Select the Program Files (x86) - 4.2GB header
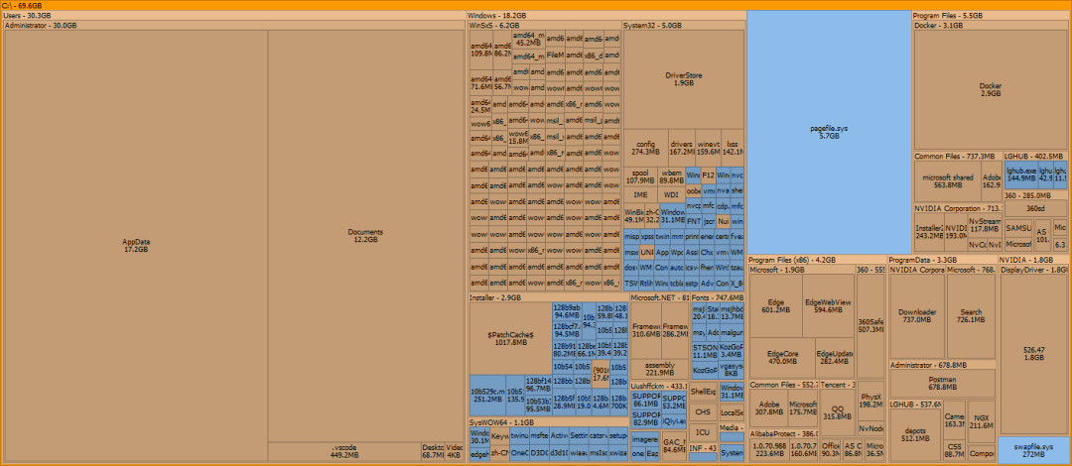The image size is (1072, 466). [816, 260]
